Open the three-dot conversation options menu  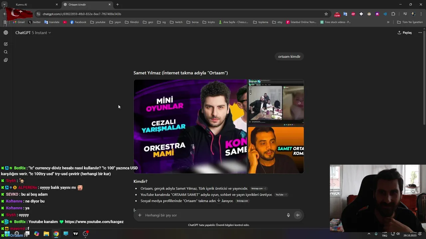(420, 33)
